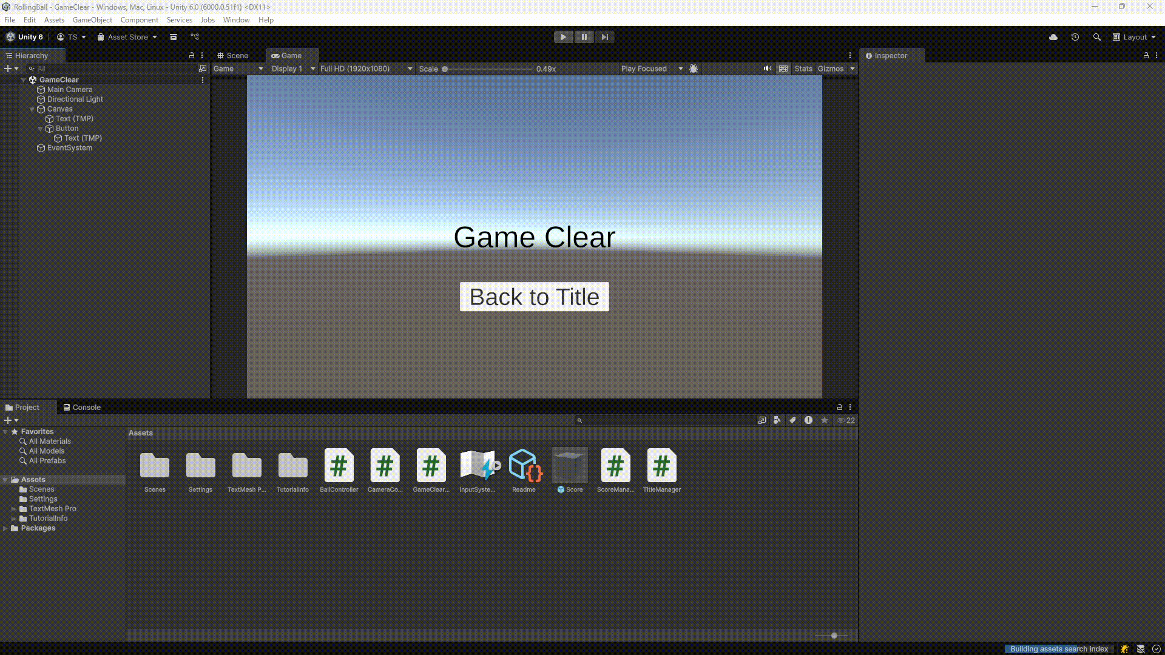Open the cloud services icon

click(1053, 37)
